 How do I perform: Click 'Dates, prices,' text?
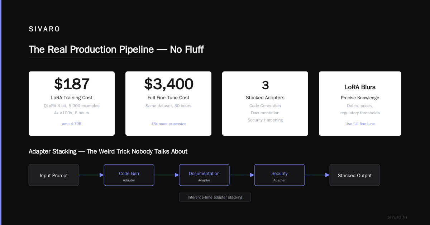click(x=360, y=106)
